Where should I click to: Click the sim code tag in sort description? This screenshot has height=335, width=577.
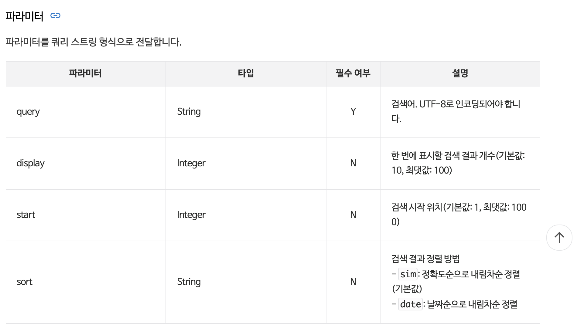point(408,274)
